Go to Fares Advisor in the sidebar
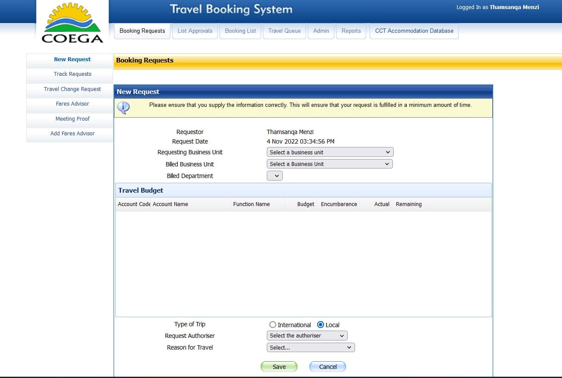562x378 pixels. (x=70, y=104)
